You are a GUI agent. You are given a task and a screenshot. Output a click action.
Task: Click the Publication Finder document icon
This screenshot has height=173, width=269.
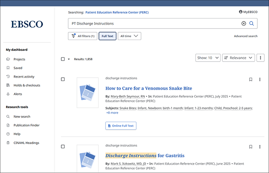pos(8,125)
